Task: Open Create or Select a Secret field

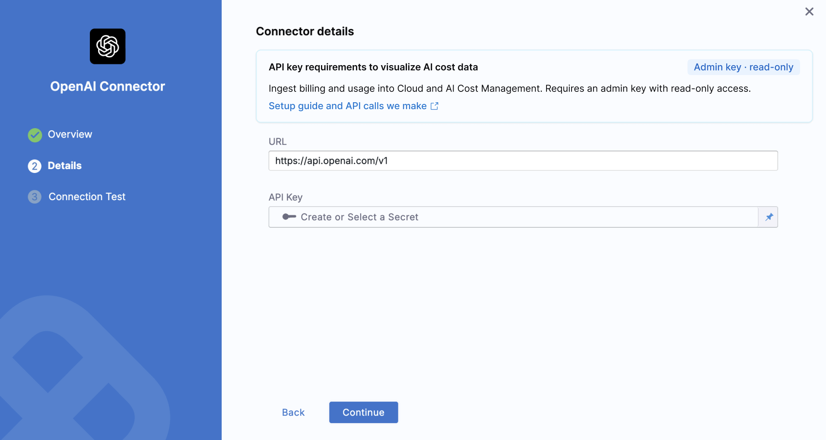Action: tap(513, 217)
